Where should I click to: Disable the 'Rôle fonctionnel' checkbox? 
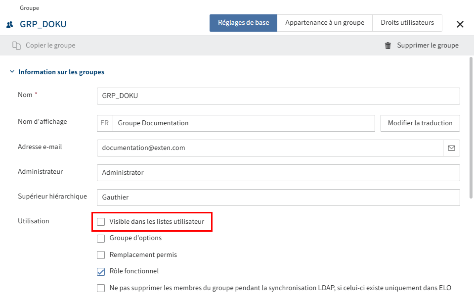(101, 271)
